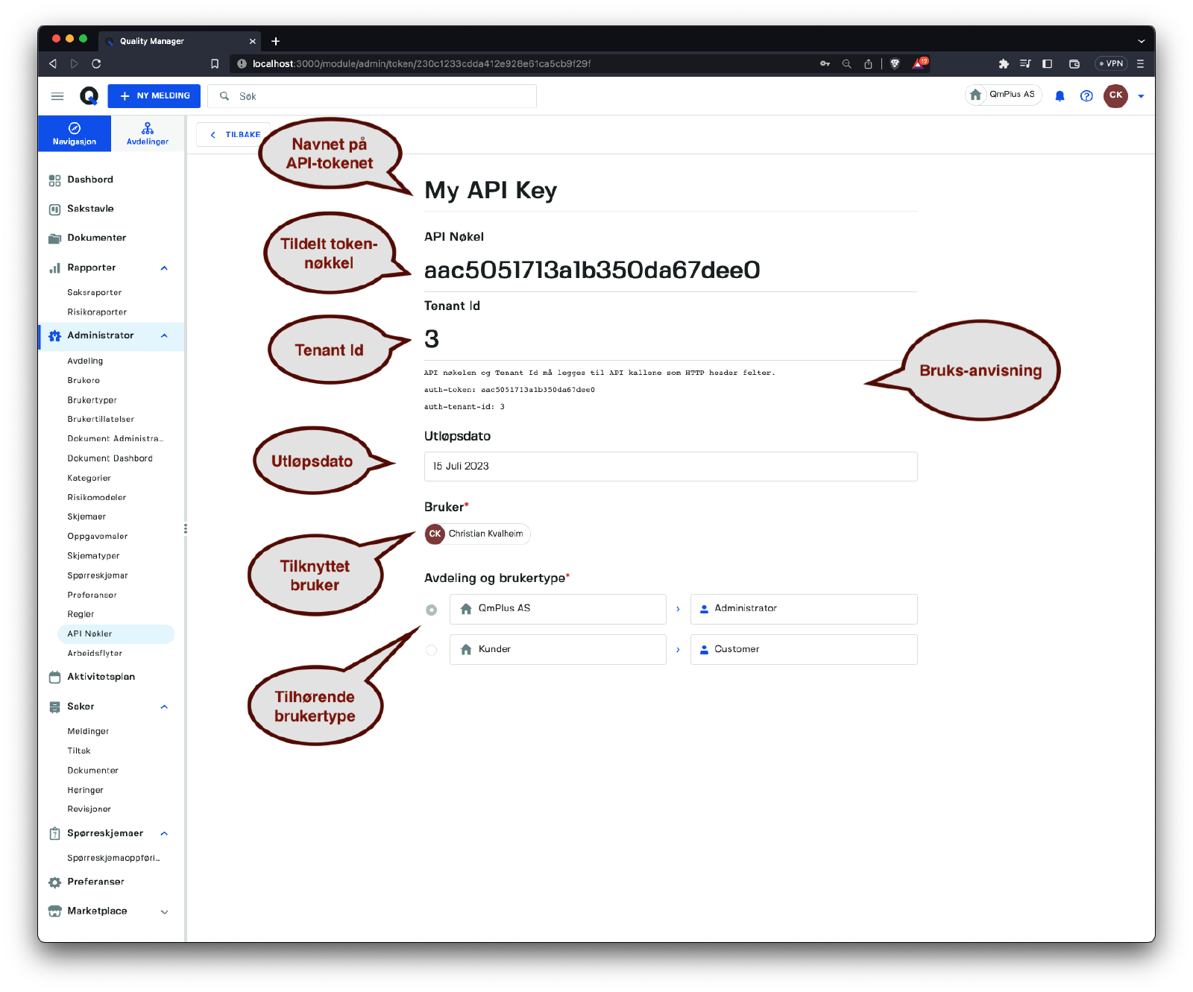Open API Nøkler in sidebar
The height and width of the screenshot is (992, 1193).
tap(90, 634)
